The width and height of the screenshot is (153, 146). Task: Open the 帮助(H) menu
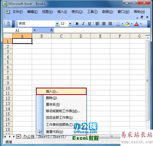coord(139,12)
